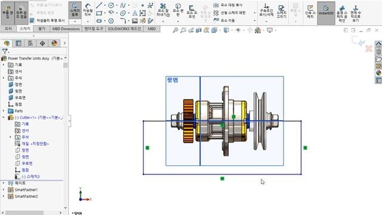Select the Polygon sketch tool

[111, 21]
